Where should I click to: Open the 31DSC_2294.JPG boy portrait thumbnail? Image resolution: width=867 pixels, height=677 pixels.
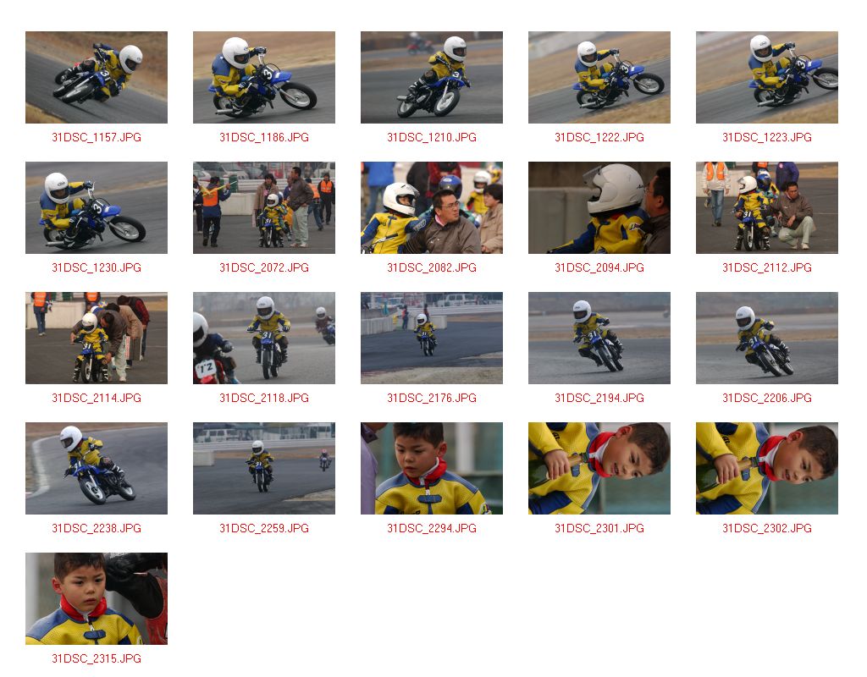pyautogui.click(x=431, y=469)
